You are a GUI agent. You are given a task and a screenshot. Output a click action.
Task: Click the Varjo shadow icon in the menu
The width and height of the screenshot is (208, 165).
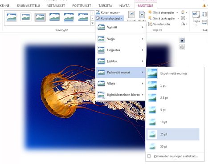[101, 39]
